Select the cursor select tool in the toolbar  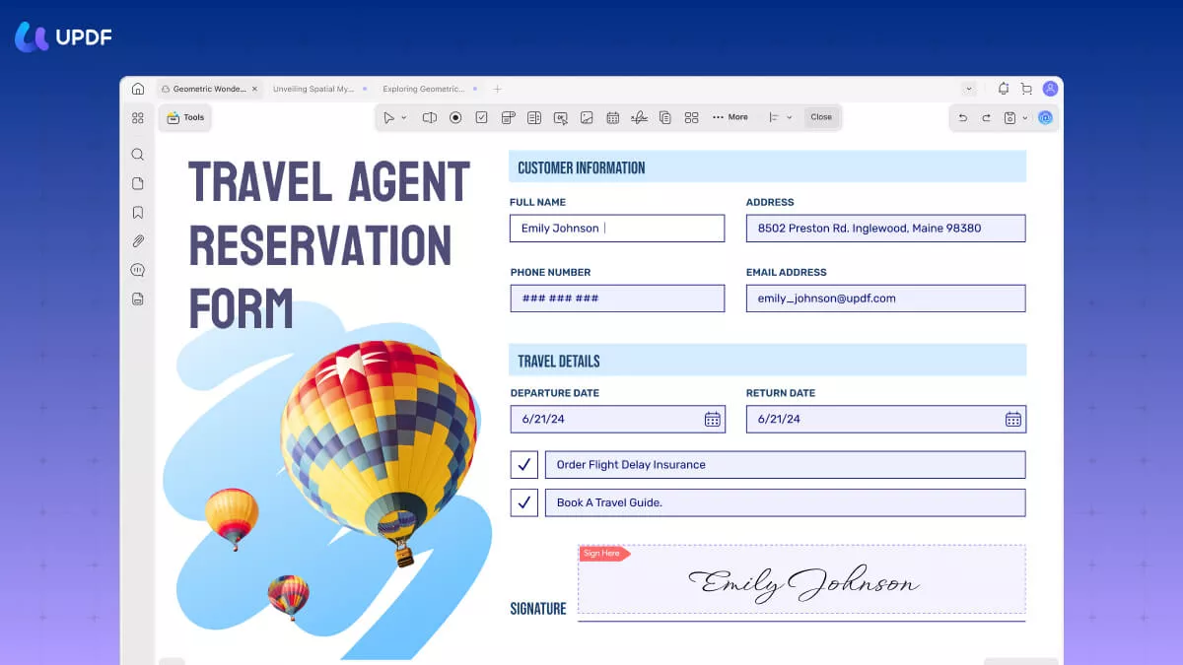click(390, 117)
